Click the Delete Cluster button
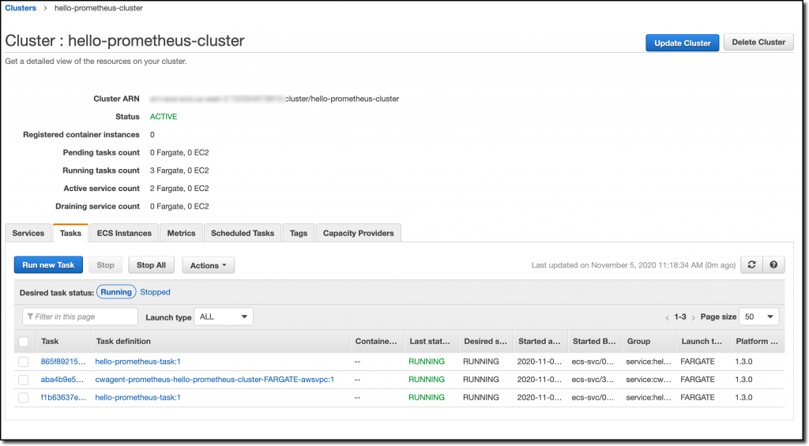809x446 pixels. click(x=758, y=43)
